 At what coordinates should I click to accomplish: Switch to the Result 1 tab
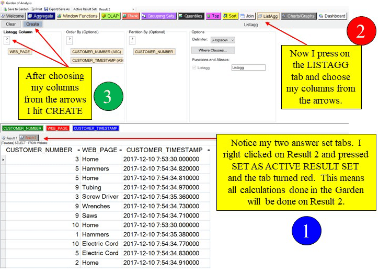pyautogui.click(x=9, y=138)
